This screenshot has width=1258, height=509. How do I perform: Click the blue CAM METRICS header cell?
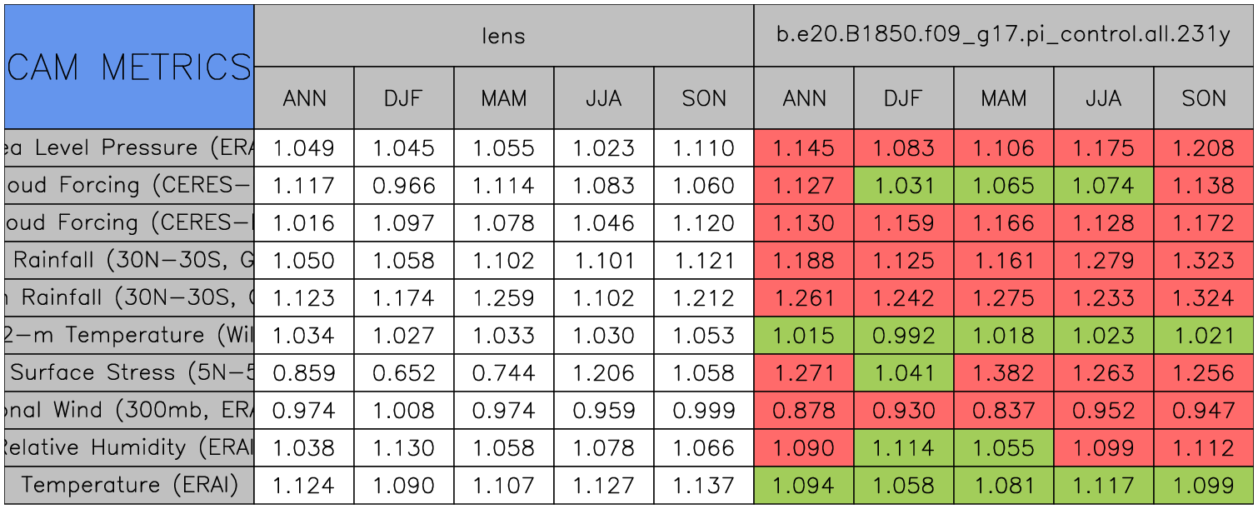click(x=129, y=67)
